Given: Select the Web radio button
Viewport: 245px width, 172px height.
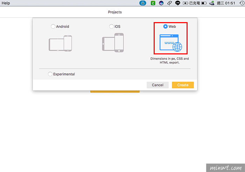Looking at the screenshot, I should (165, 26).
